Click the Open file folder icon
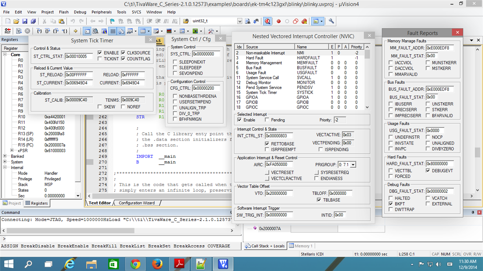 tap(16, 21)
